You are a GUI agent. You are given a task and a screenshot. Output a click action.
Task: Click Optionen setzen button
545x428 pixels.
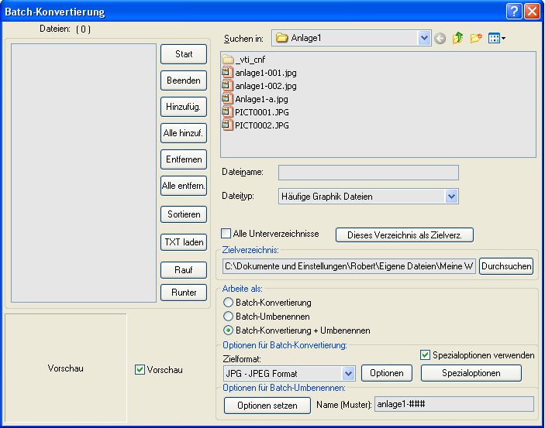pyautogui.click(x=267, y=406)
